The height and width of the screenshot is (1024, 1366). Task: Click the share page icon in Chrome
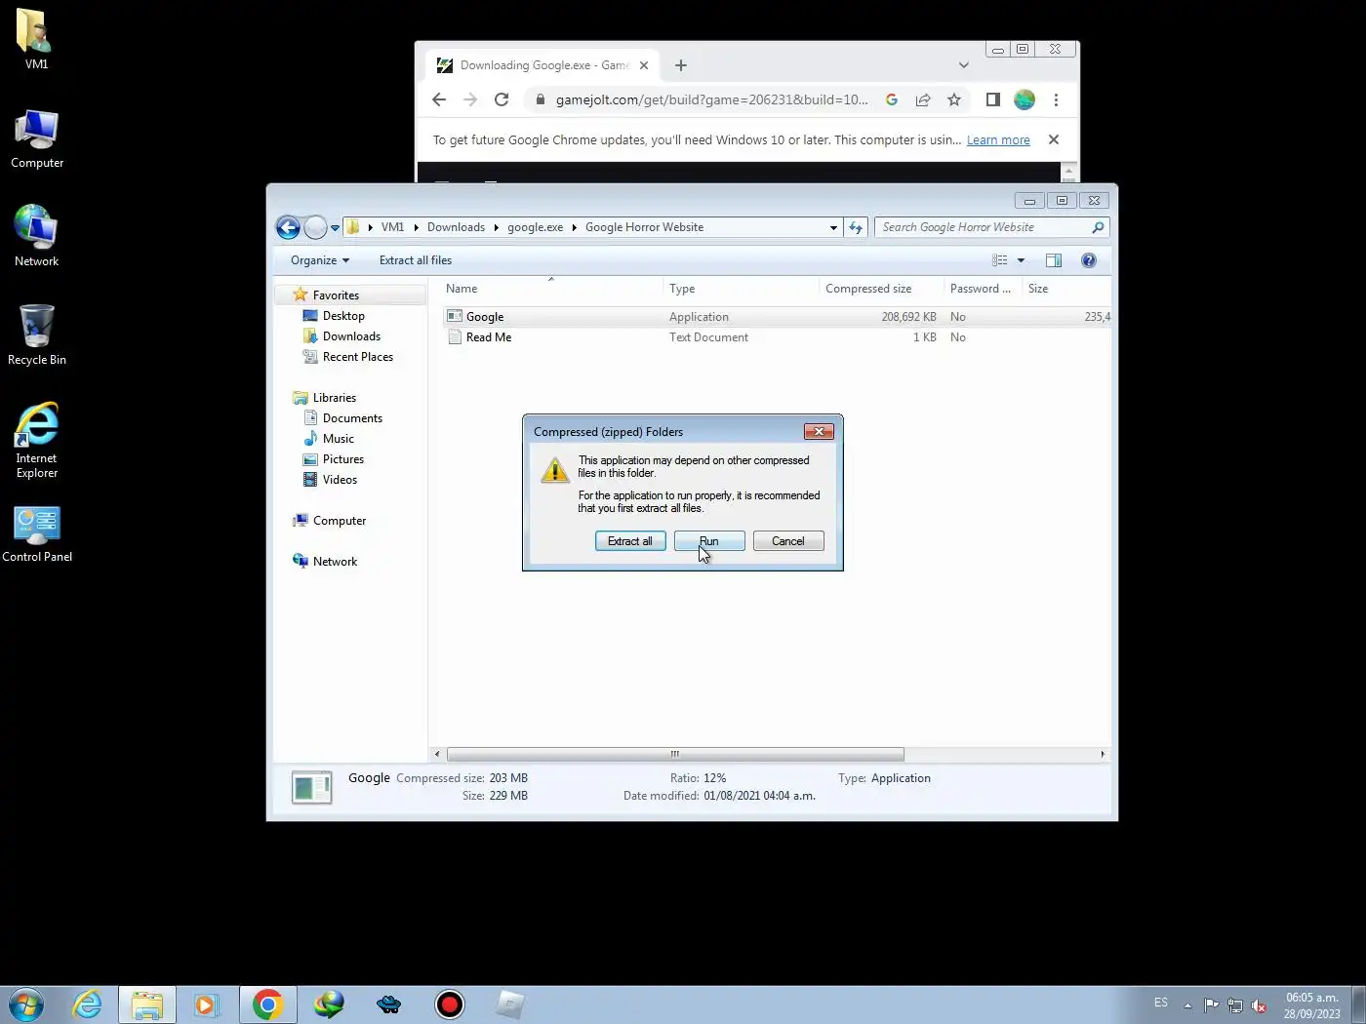coord(923,99)
